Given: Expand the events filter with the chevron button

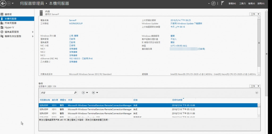Looking at the screenshot, I should tap(257, 93).
